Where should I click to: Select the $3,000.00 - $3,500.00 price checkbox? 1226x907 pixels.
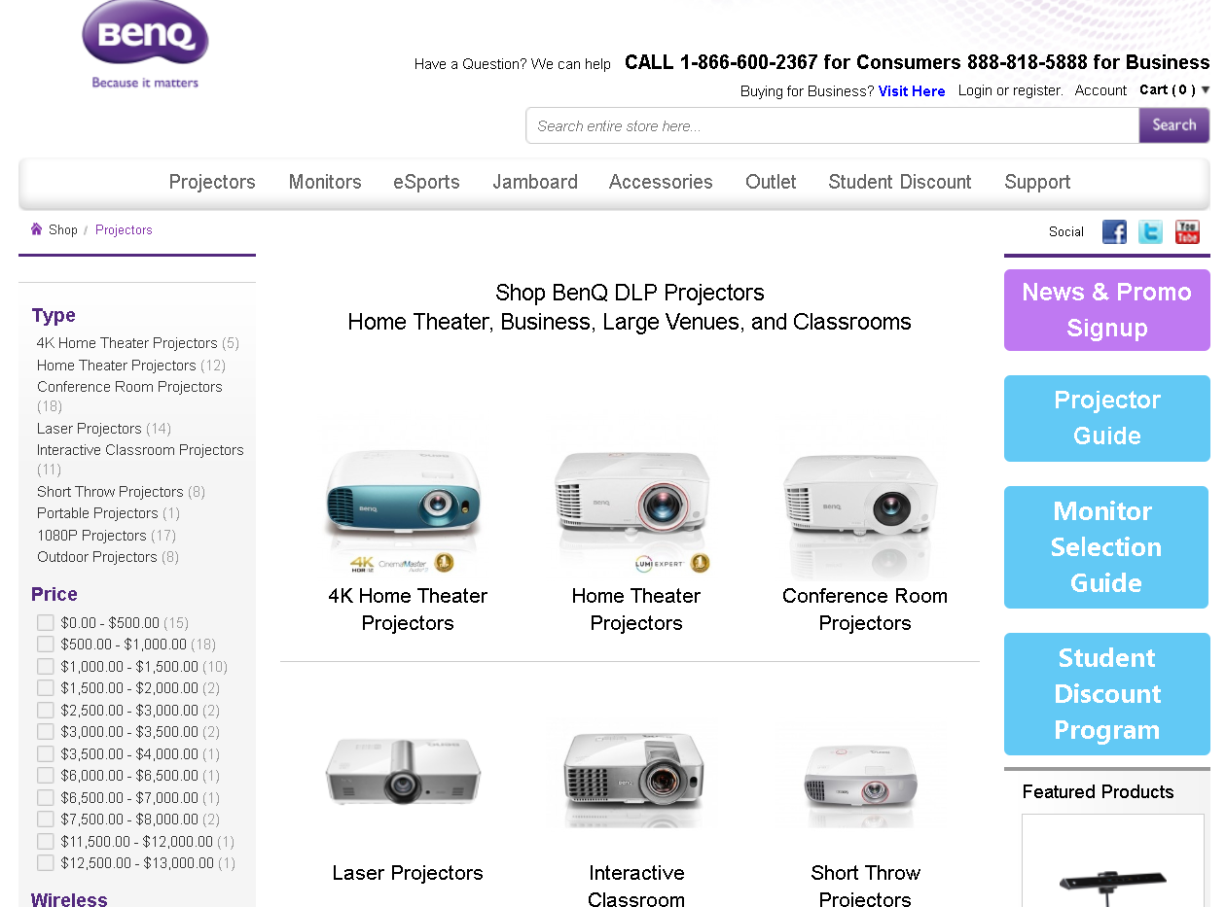[x=46, y=731]
